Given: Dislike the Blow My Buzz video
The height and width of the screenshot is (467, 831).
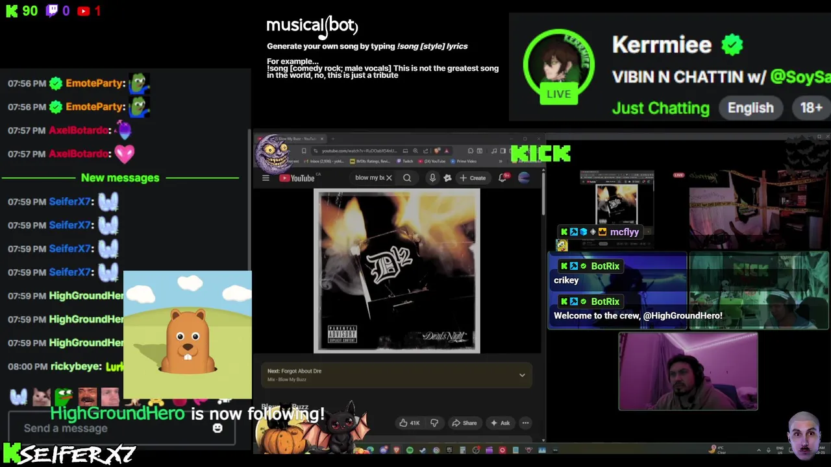Looking at the screenshot, I should [434, 423].
